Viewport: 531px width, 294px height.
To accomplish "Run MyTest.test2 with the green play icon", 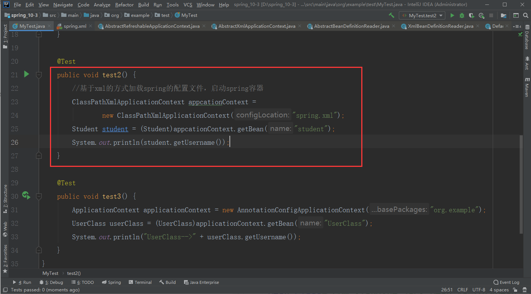I will (452, 15).
